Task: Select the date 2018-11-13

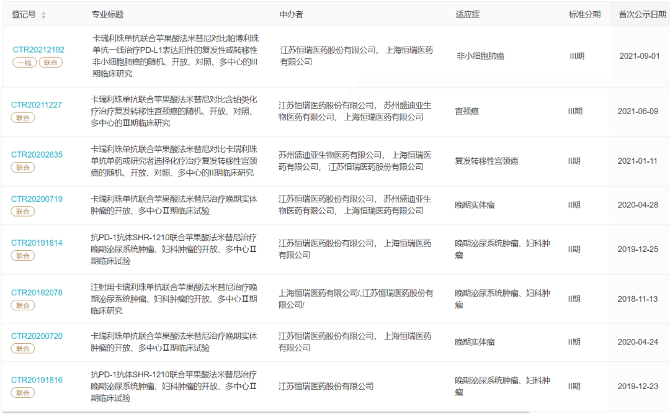Action: [638, 299]
